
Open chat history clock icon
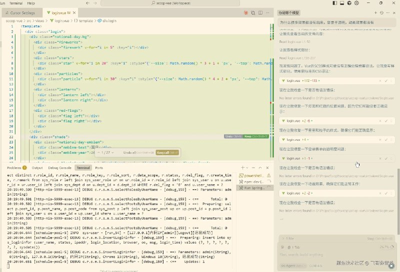[x=381, y=12]
